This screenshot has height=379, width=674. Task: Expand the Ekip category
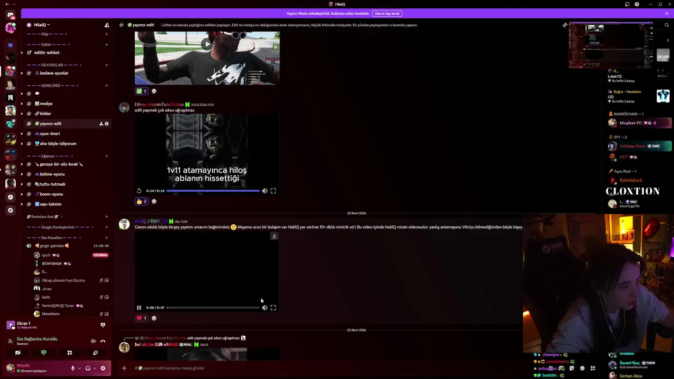(45, 34)
